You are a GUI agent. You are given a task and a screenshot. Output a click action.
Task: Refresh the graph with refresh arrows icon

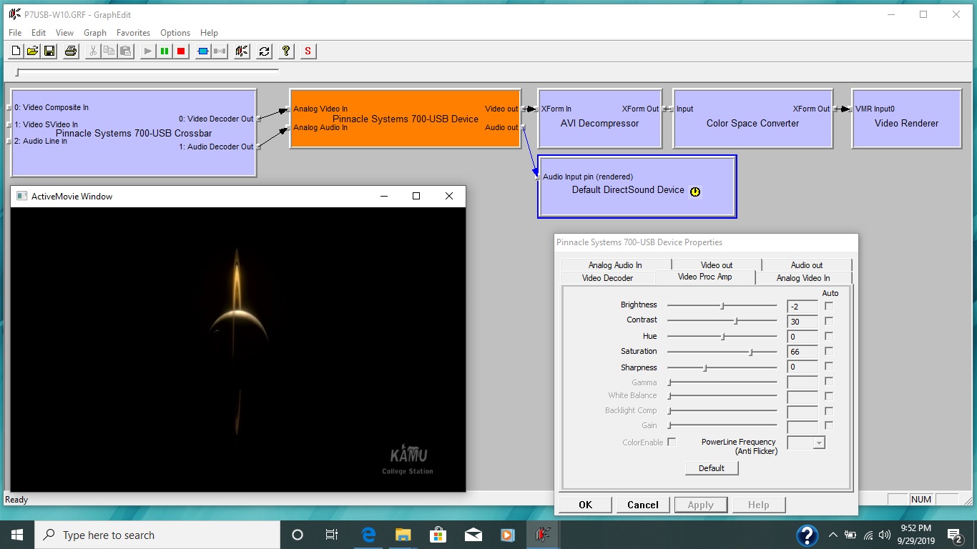(x=264, y=51)
